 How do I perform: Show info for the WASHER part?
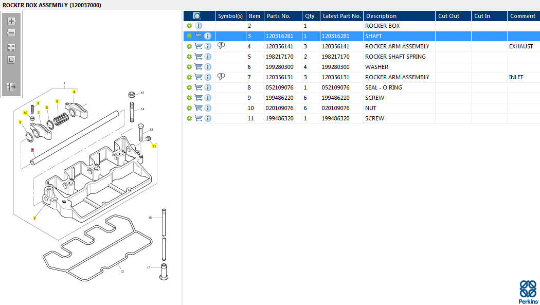click(x=208, y=67)
